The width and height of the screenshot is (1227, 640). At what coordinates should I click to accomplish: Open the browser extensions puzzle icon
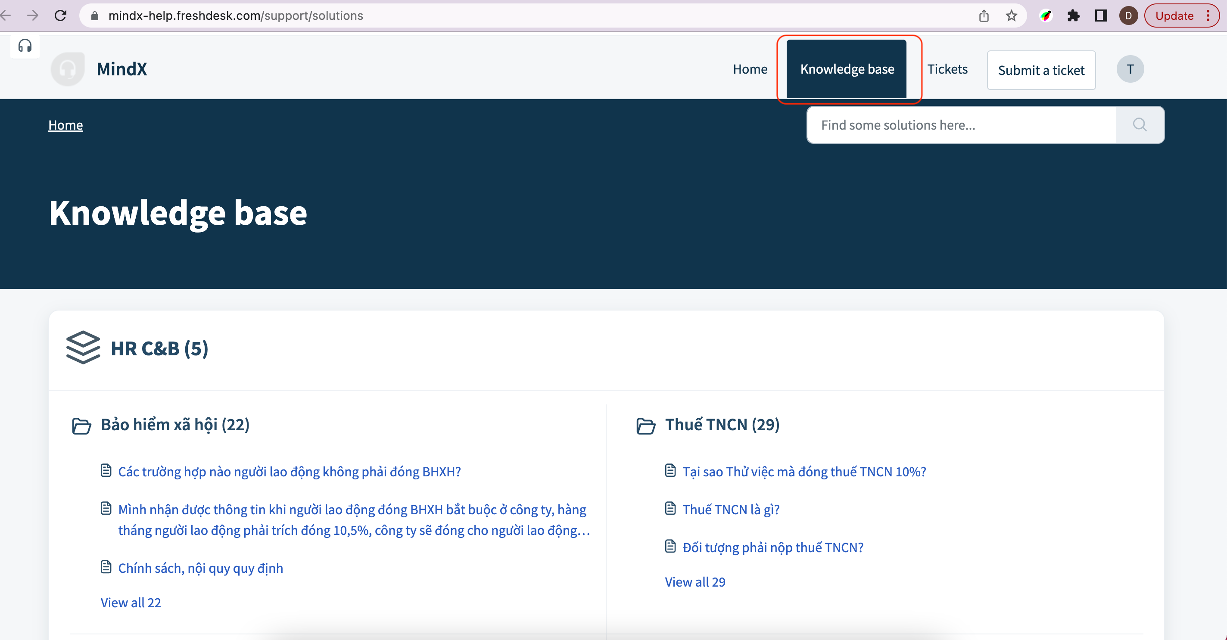(1074, 16)
